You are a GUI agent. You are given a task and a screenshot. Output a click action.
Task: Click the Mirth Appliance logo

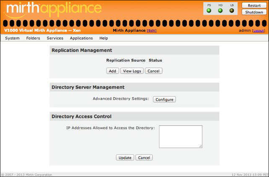(x=53, y=10)
